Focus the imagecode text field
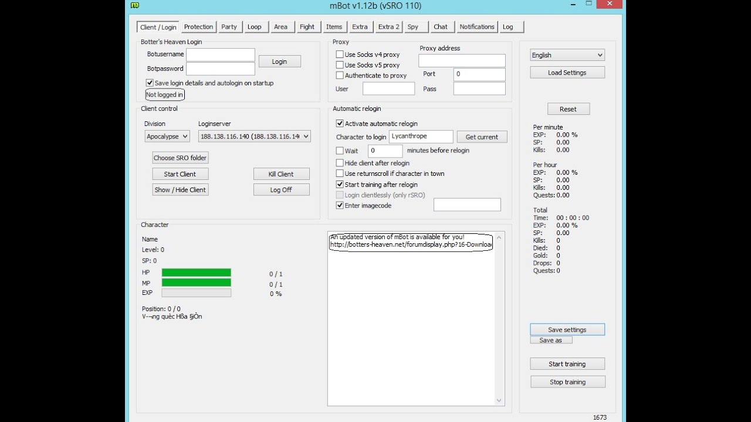This screenshot has height=422, width=751. [x=467, y=205]
